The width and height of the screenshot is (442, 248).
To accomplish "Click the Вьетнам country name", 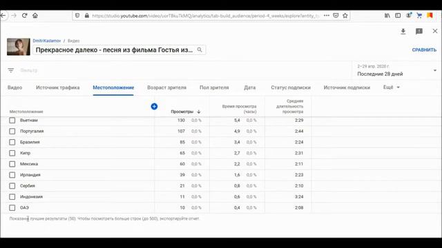I will coord(29,121).
